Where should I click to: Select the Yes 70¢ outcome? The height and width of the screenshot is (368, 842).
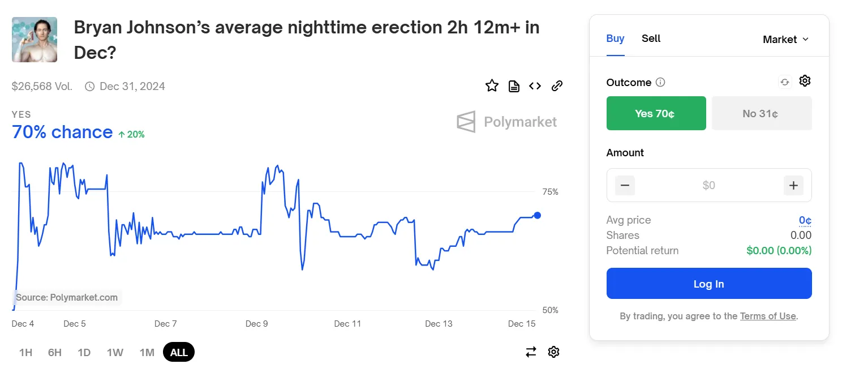656,113
